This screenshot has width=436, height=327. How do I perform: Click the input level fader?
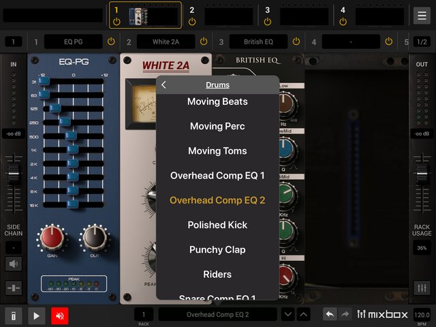(14, 174)
